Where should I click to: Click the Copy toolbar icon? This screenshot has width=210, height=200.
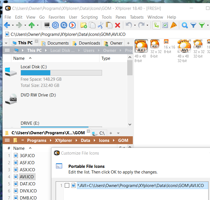pyautogui.click(x=92, y=25)
